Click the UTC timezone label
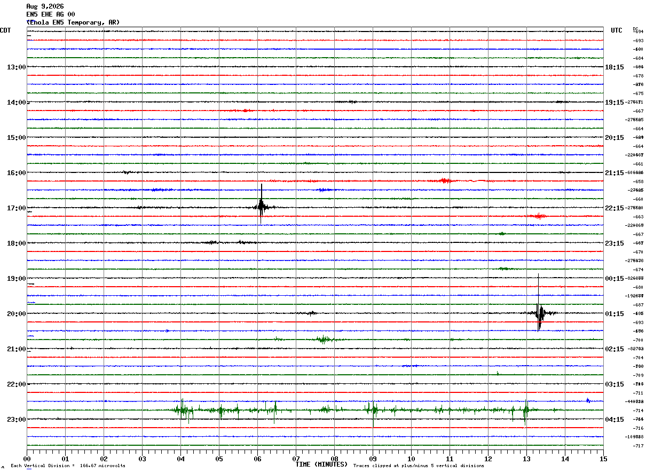Screen dimensions: 646x473 point(617,30)
